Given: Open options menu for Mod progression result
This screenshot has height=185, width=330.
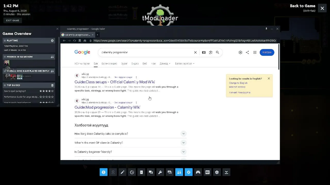Looking at the screenshot, I should (x=136, y=103).
